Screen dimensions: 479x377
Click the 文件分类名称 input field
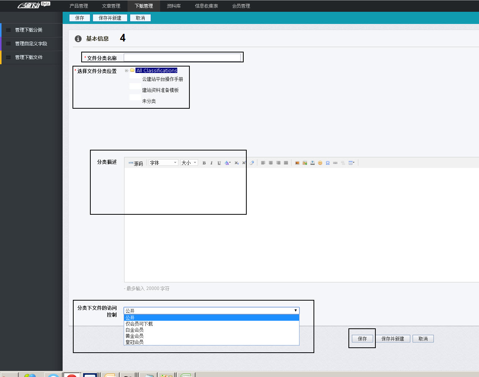(182, 57)
